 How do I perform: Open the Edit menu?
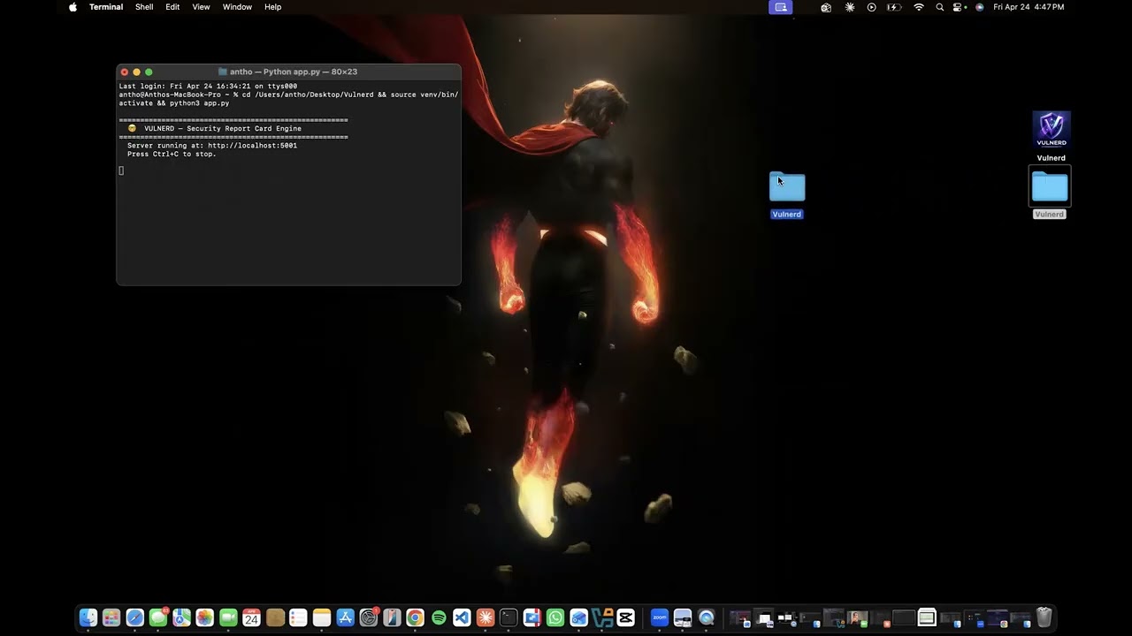click(x=172, y=7)
